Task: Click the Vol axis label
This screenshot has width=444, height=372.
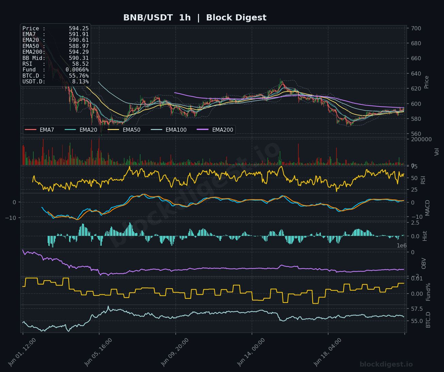Action: [x=437, y=152]
